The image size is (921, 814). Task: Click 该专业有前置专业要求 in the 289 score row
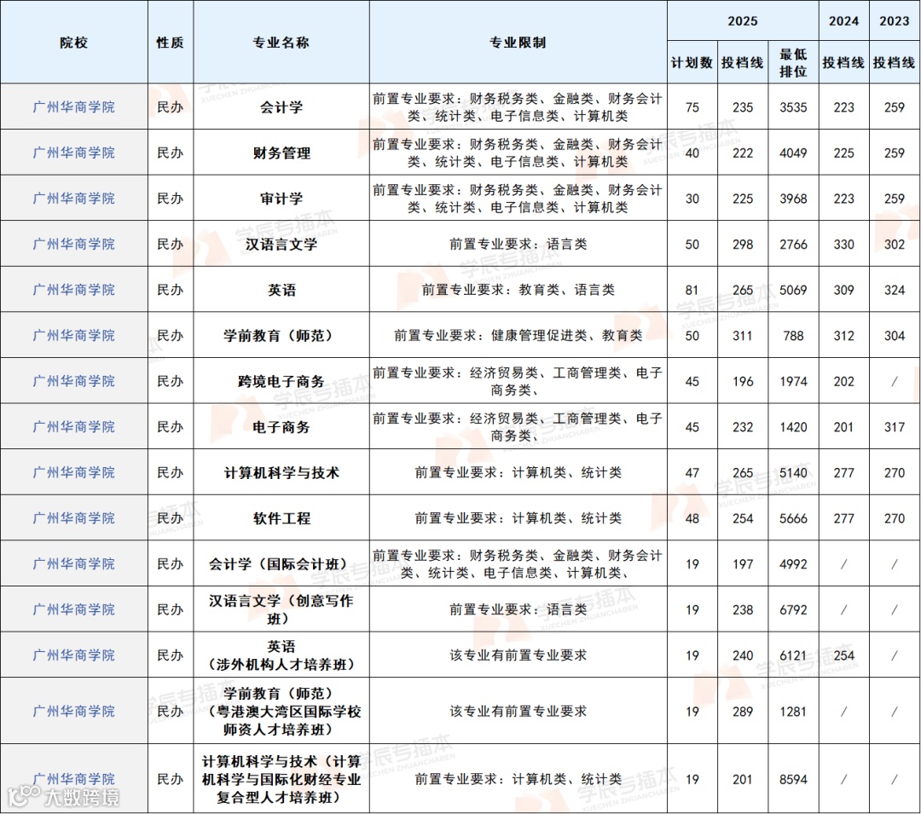[518, 711]
